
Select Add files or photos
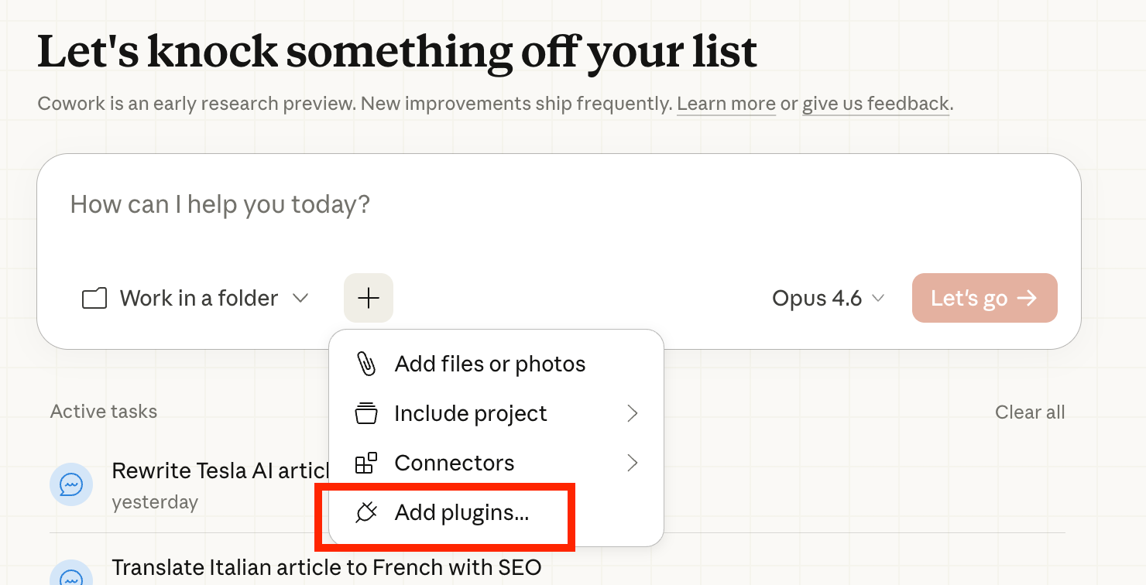[489, 364]
